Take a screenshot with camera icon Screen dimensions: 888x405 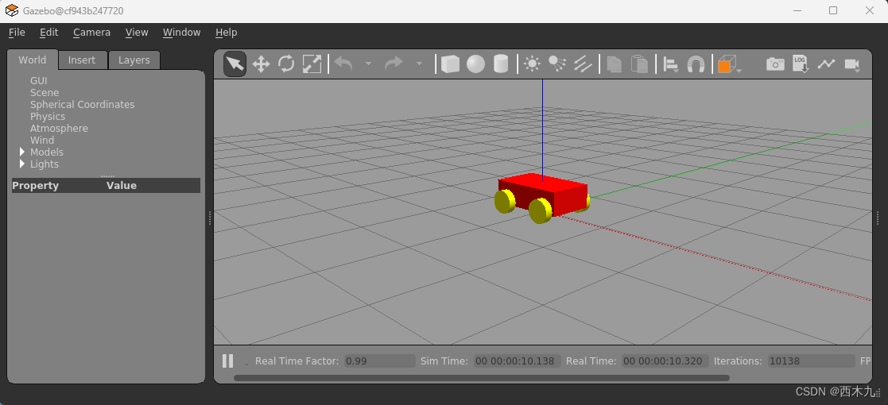click(x=775, y=64)
